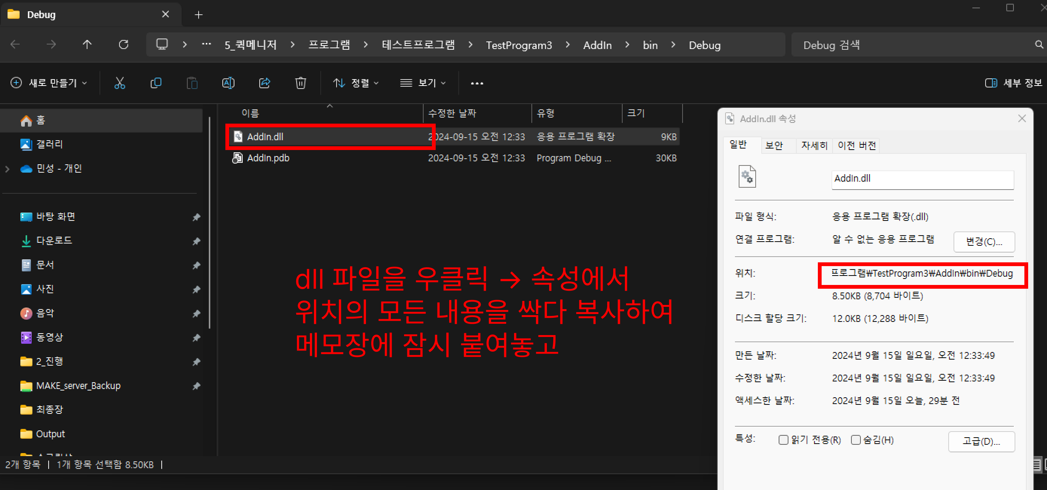Toggle 읽기 전용(R) checkbox
Screen dimensions: 1047x490
(x=783, y=440)
